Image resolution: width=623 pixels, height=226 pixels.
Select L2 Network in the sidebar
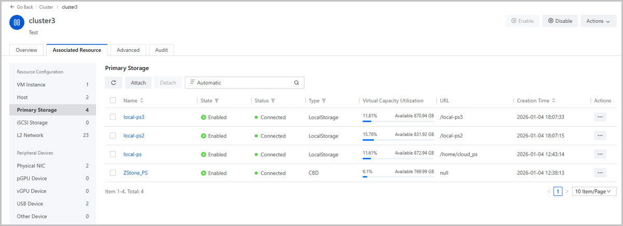(30, 135)
